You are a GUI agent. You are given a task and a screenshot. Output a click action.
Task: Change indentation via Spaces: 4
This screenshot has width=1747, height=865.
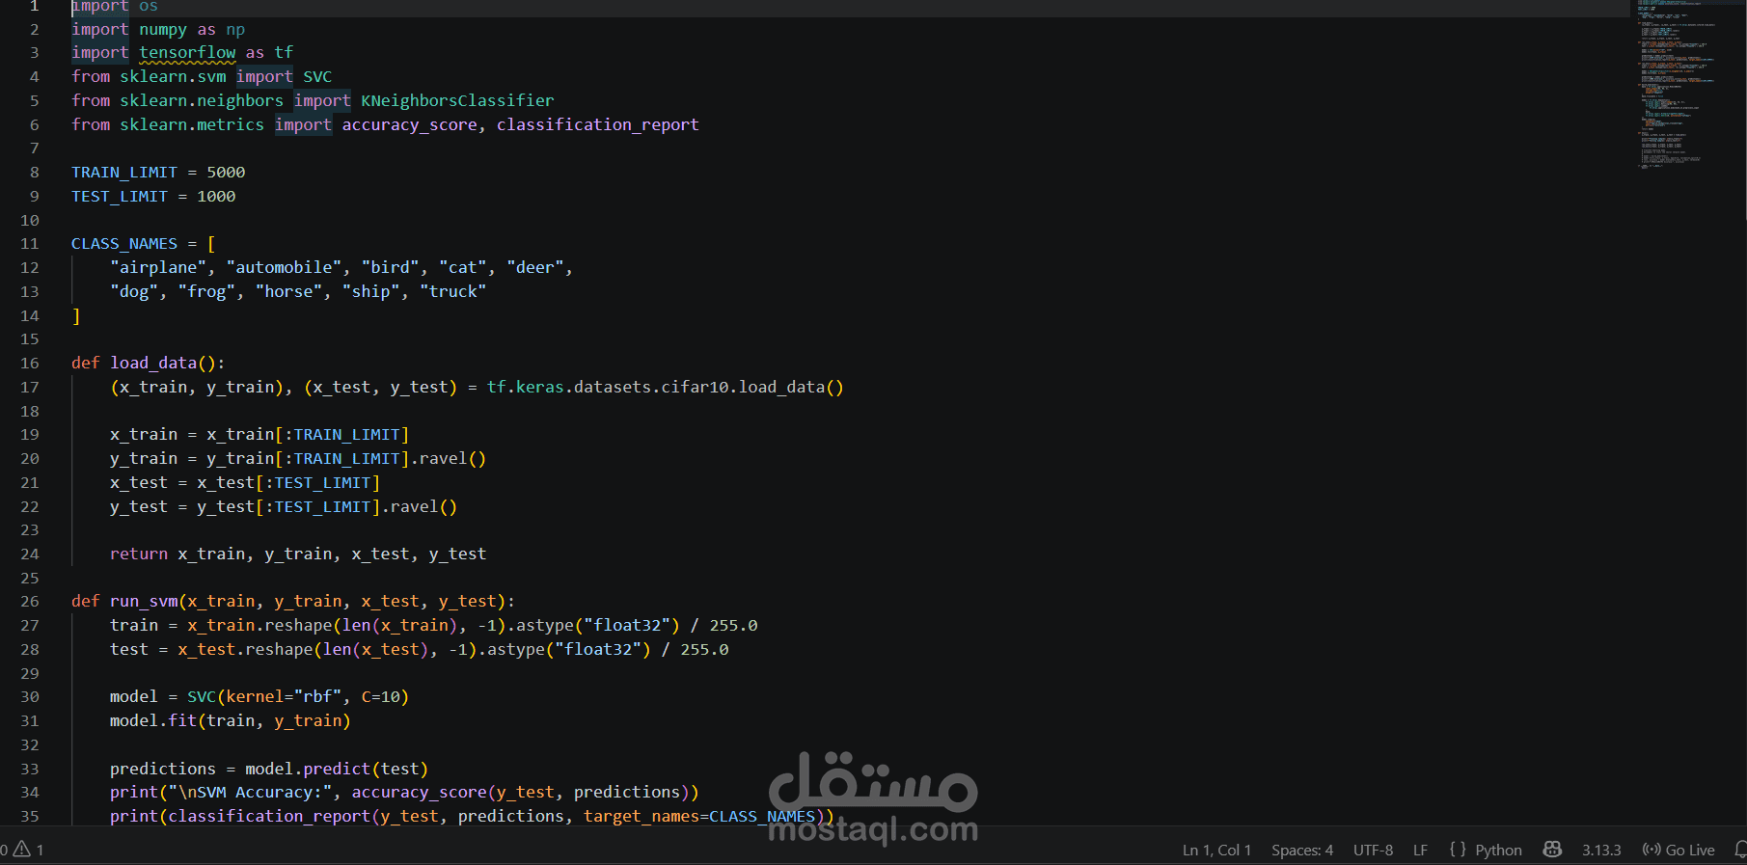click(x=1302, y=850)
